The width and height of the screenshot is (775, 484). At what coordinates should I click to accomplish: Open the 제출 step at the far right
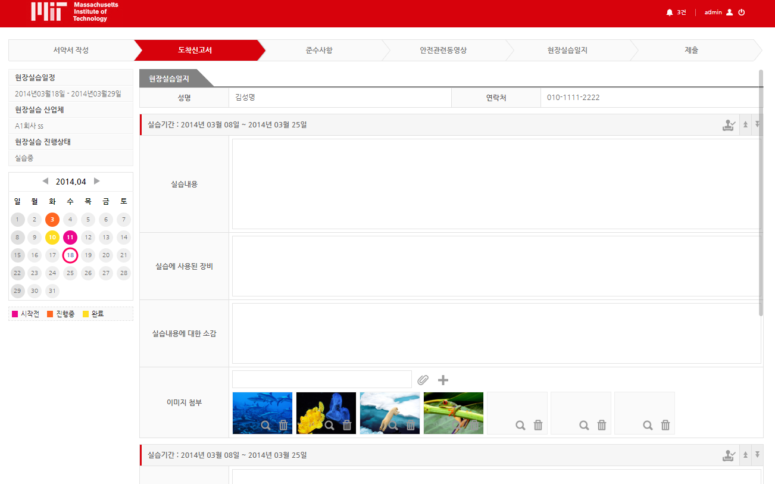692,51
